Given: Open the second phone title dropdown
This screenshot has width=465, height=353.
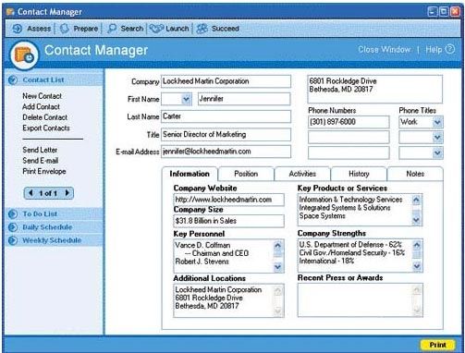Looking at the screenshot, I should click(437, 138).
